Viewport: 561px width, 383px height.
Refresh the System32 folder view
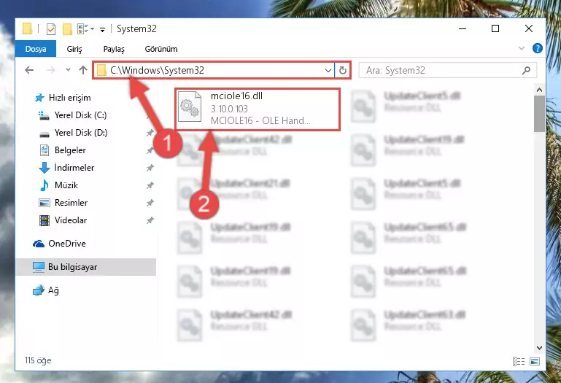click(x=342, y=71)
